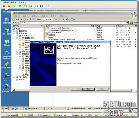Click the address bar showing C:\
This screenshot has width=139, height=118.
(73, 23)
